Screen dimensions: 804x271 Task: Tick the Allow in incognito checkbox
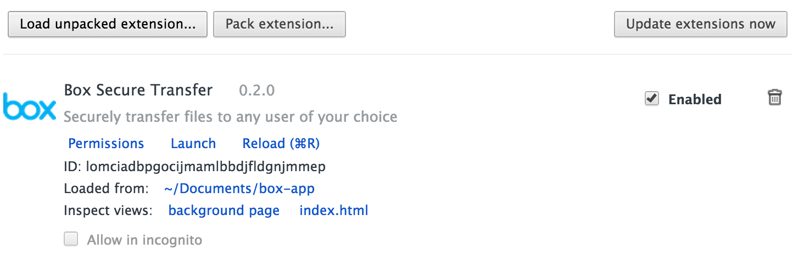[x=71, y=239]
